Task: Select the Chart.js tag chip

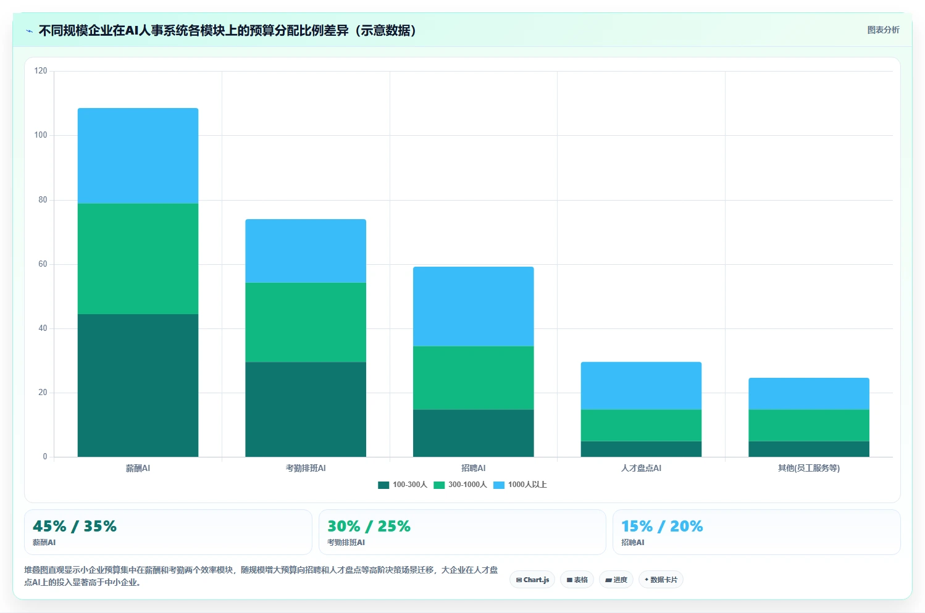Action: tap(532, 580)
